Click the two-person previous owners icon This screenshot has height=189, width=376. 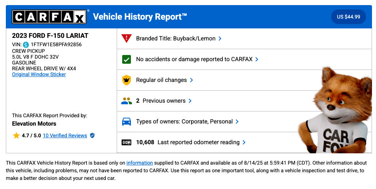tap(126, 101)
